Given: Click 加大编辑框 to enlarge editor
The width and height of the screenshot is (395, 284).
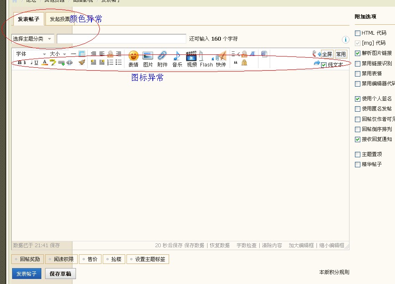Looking at the screenshot, I should coord(301,246).
